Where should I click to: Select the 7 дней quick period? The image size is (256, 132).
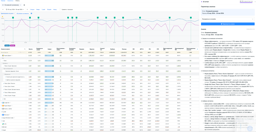43,9
